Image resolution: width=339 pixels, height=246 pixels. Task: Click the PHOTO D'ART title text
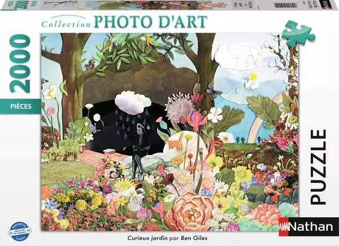coord(150,23)
